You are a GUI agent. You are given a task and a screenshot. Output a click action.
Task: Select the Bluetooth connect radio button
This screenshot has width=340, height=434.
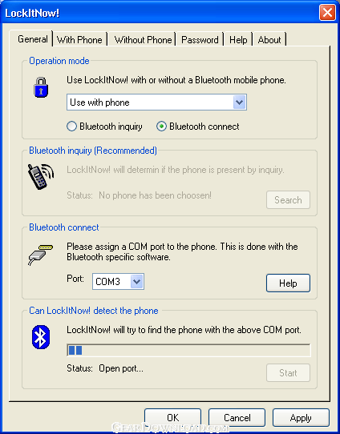[161, 127]
